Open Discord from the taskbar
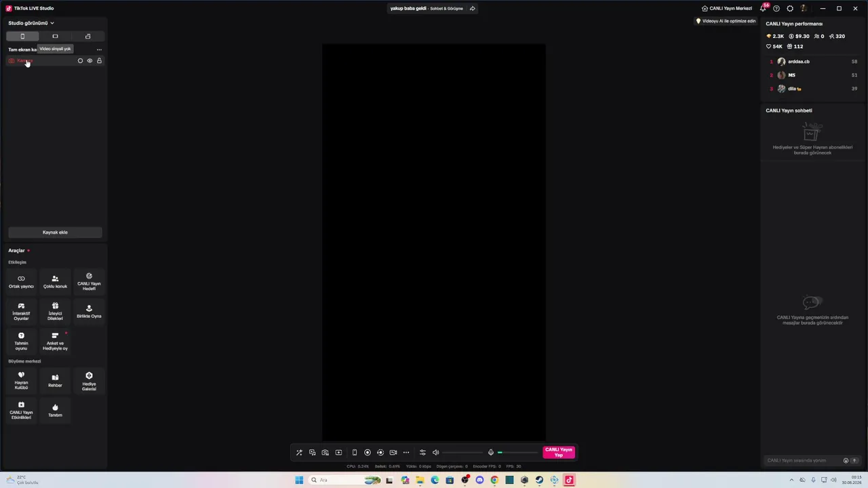 479,481
